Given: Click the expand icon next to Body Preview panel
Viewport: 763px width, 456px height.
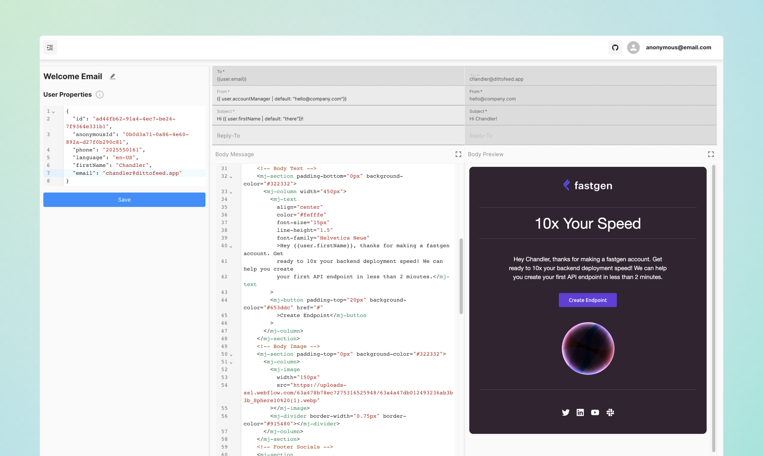Looking at the screenshot, I should [x=711, y=154].
